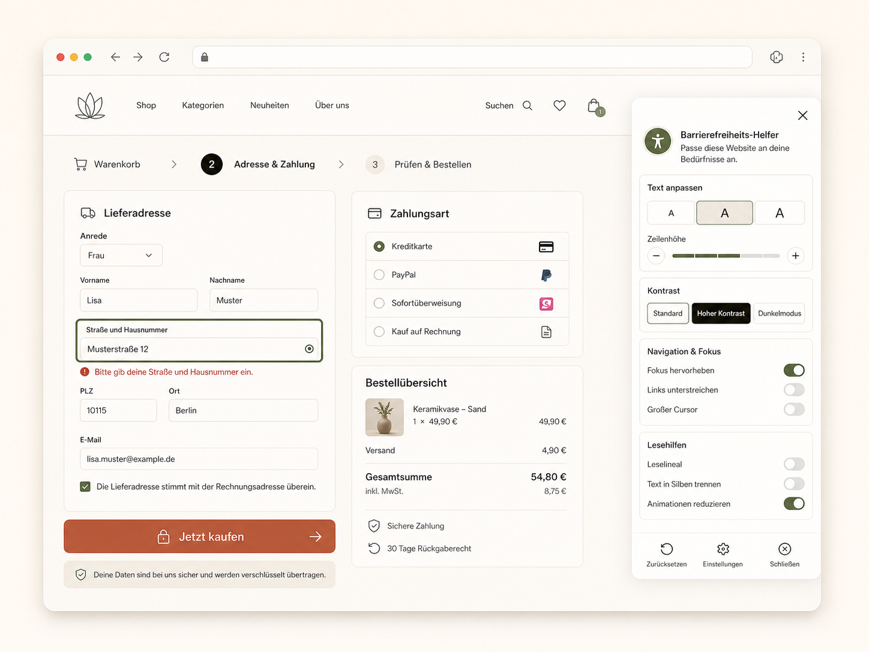Reload the page with refresh icon
869x652 pixels.
[x=164, y=57]
